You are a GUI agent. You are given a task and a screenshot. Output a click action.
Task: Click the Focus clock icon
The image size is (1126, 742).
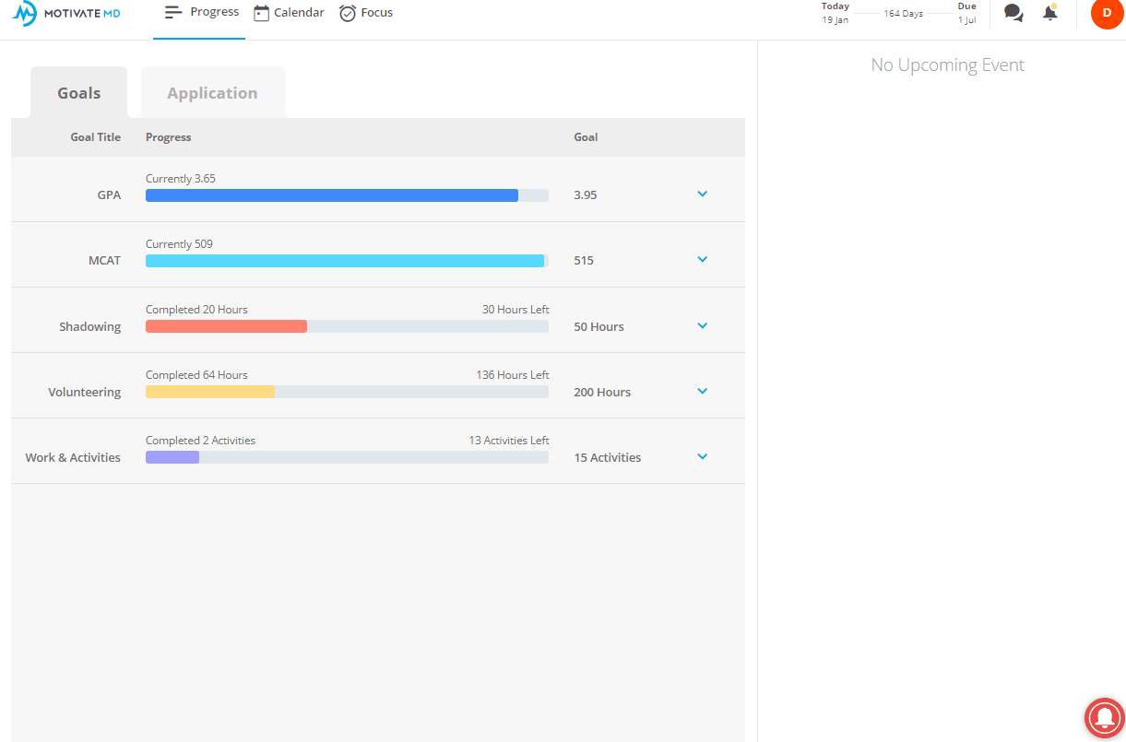click(348, 13)
